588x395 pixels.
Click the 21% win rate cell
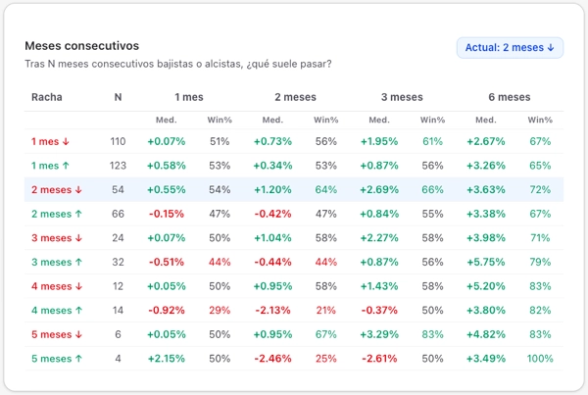coord(326,311)
